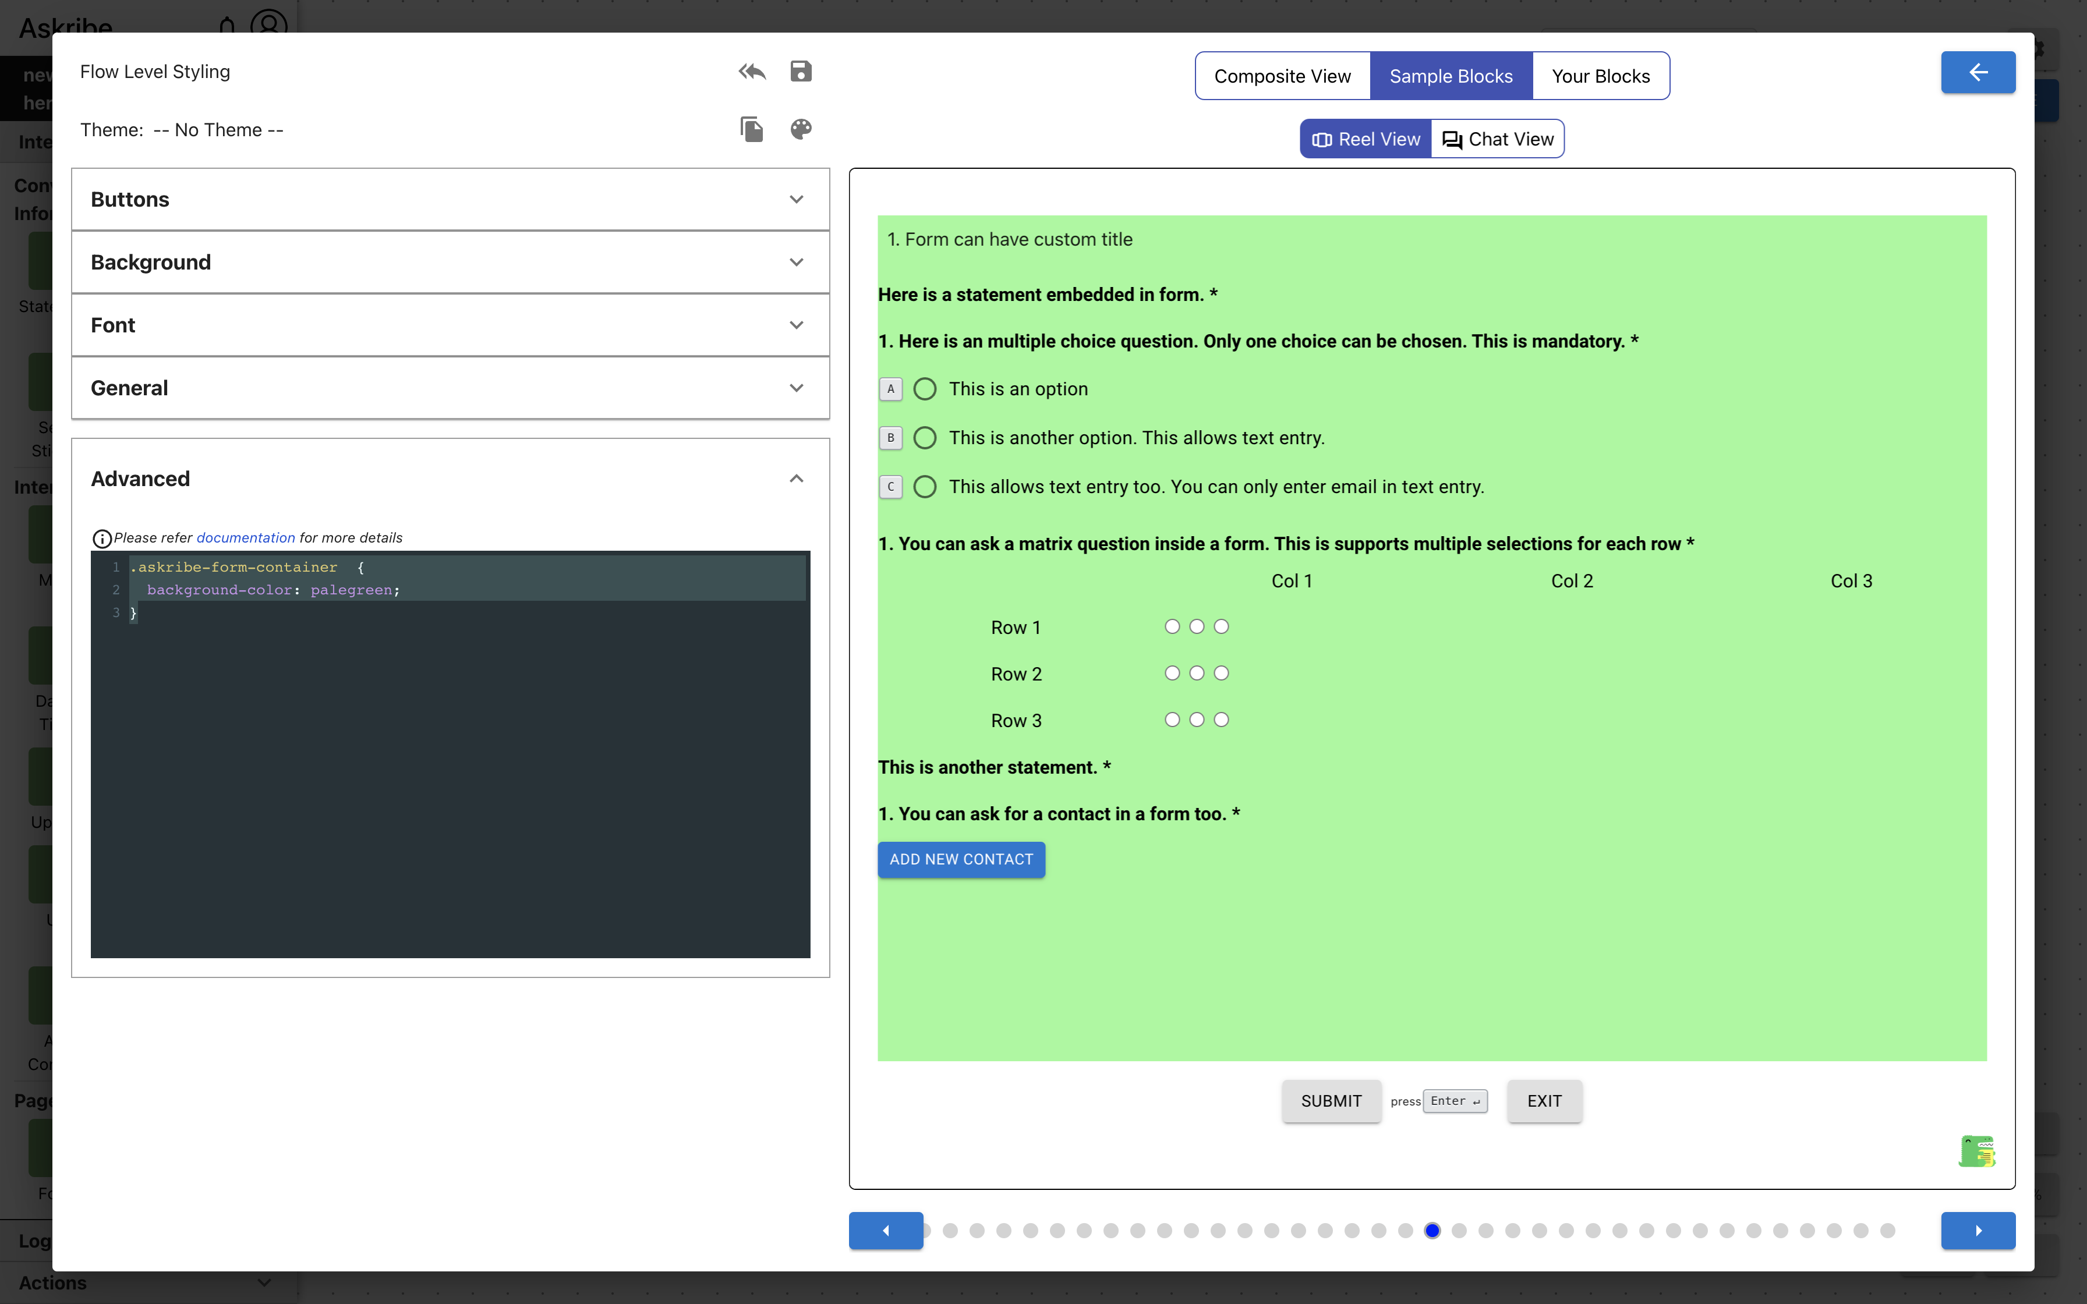The width and height of the screenshot is (2087, 1304).
Task: Click the copy theme icon
Action: pyautogui.click(x=752, y=129)
